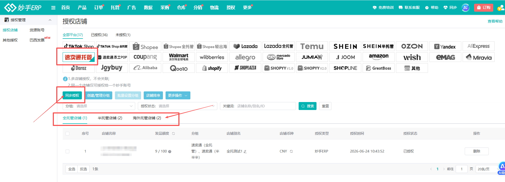
Task: Open the 订单 top menu
Action: click(98, 7)
